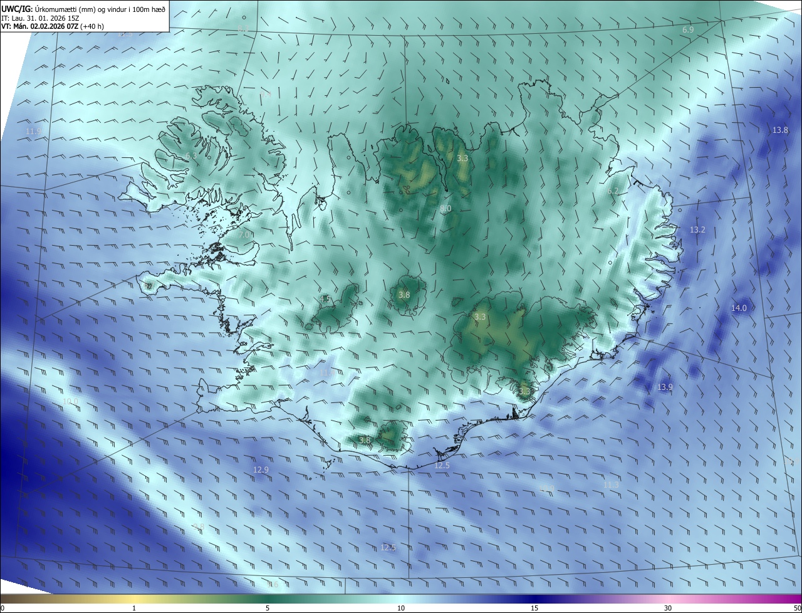Click the 10.0 value label

pyautogui.click(x=71, y=401)
